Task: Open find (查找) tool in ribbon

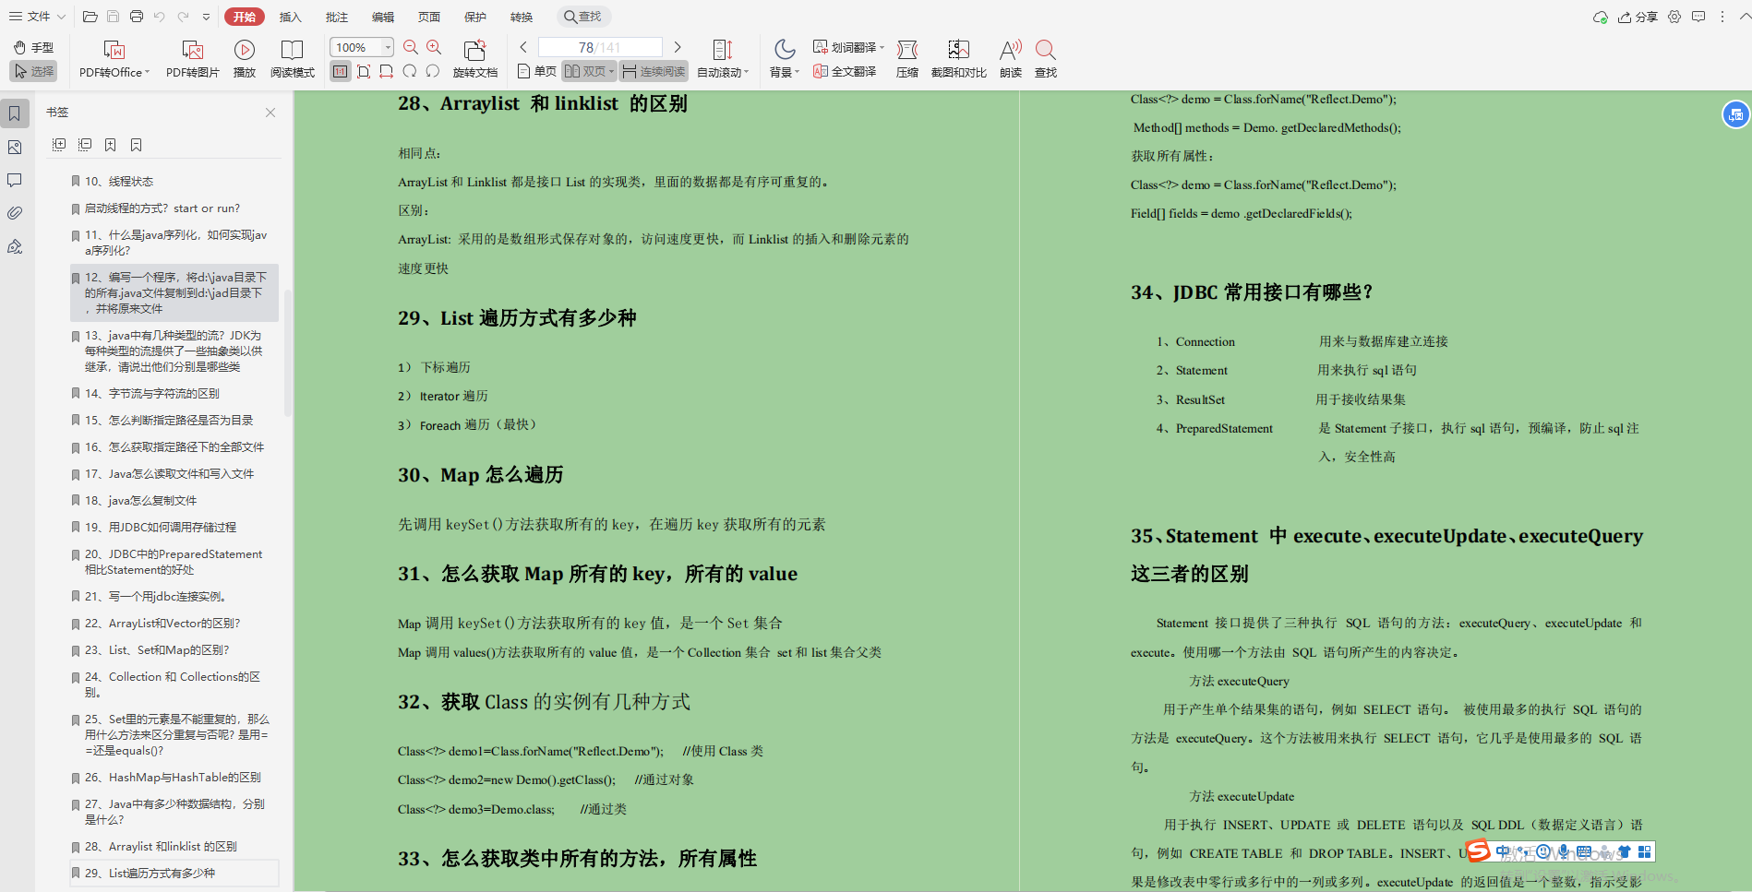Action: (1046, 60)
